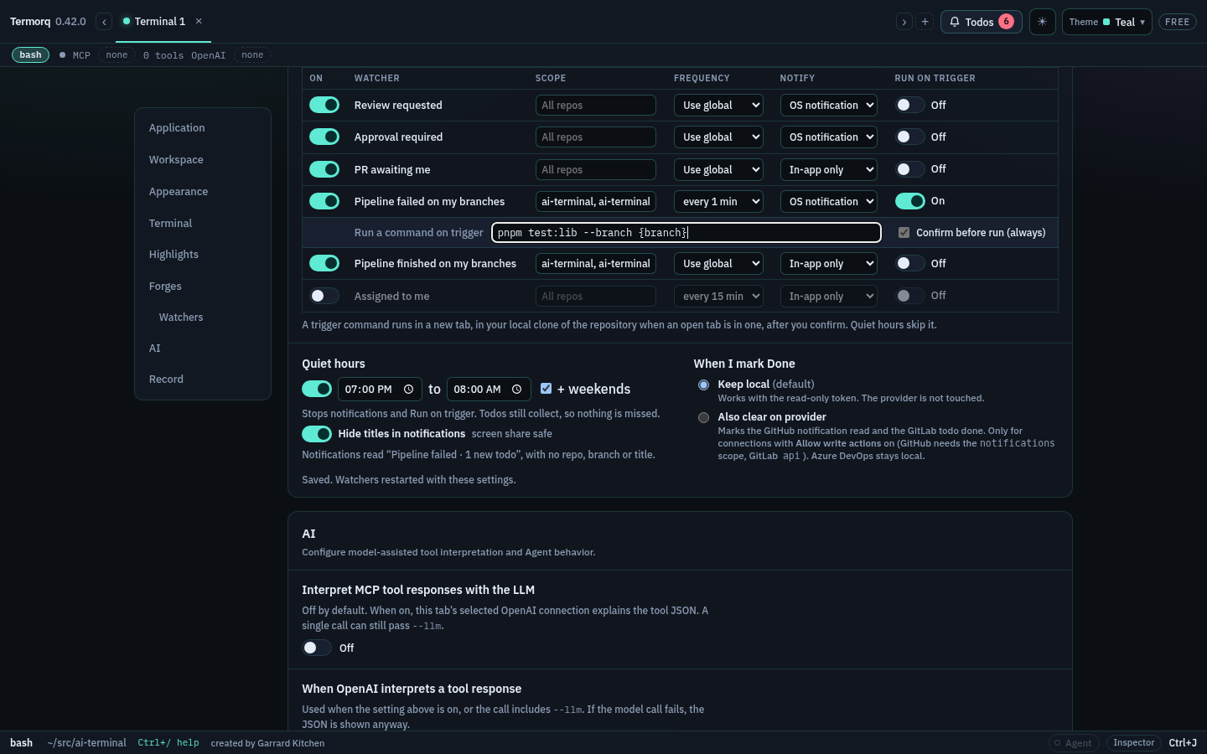Edit scope field for Approval required
The height and width of the screenshot is (754, 1207).
pyautogui.click(x=596, y=137)
